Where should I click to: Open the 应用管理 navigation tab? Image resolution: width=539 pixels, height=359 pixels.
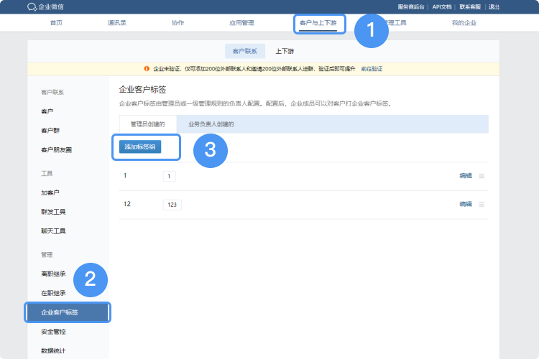241,23
